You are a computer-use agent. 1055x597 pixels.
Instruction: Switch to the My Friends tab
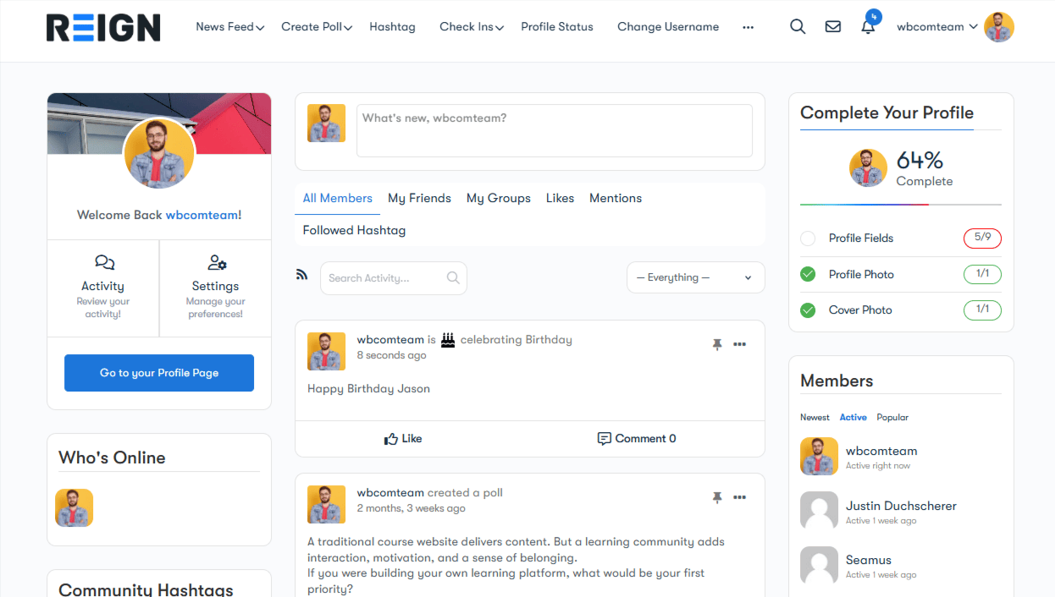[x=419, y=198]
